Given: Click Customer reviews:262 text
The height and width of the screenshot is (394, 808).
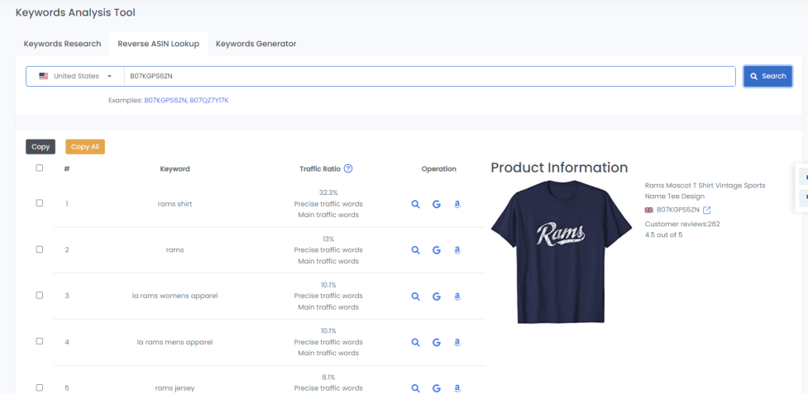Looking at the screenshot, I should click(682, 224).
